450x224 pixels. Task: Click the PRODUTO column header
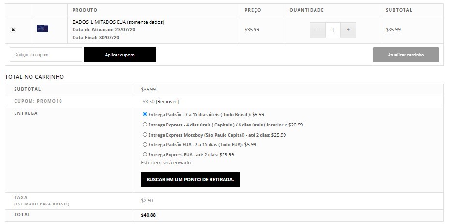tap(85, 10)
